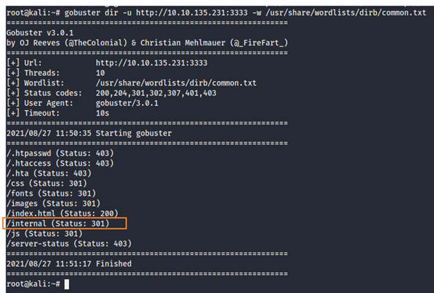Click the Starting gobuster timestamp line
This screenshot has width=434, height=293.
(x=89, y=133)
